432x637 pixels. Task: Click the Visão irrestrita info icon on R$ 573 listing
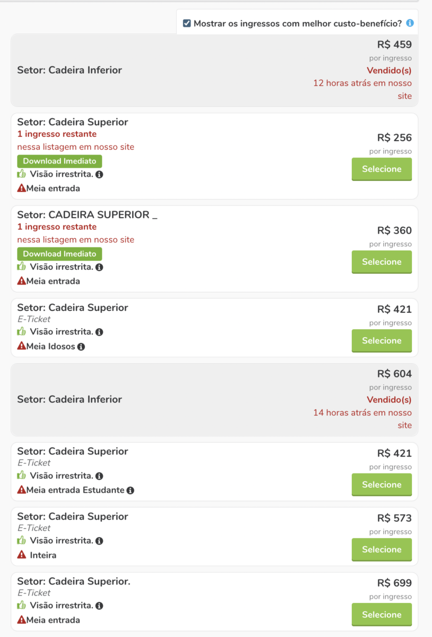click(x=99, y=541)
